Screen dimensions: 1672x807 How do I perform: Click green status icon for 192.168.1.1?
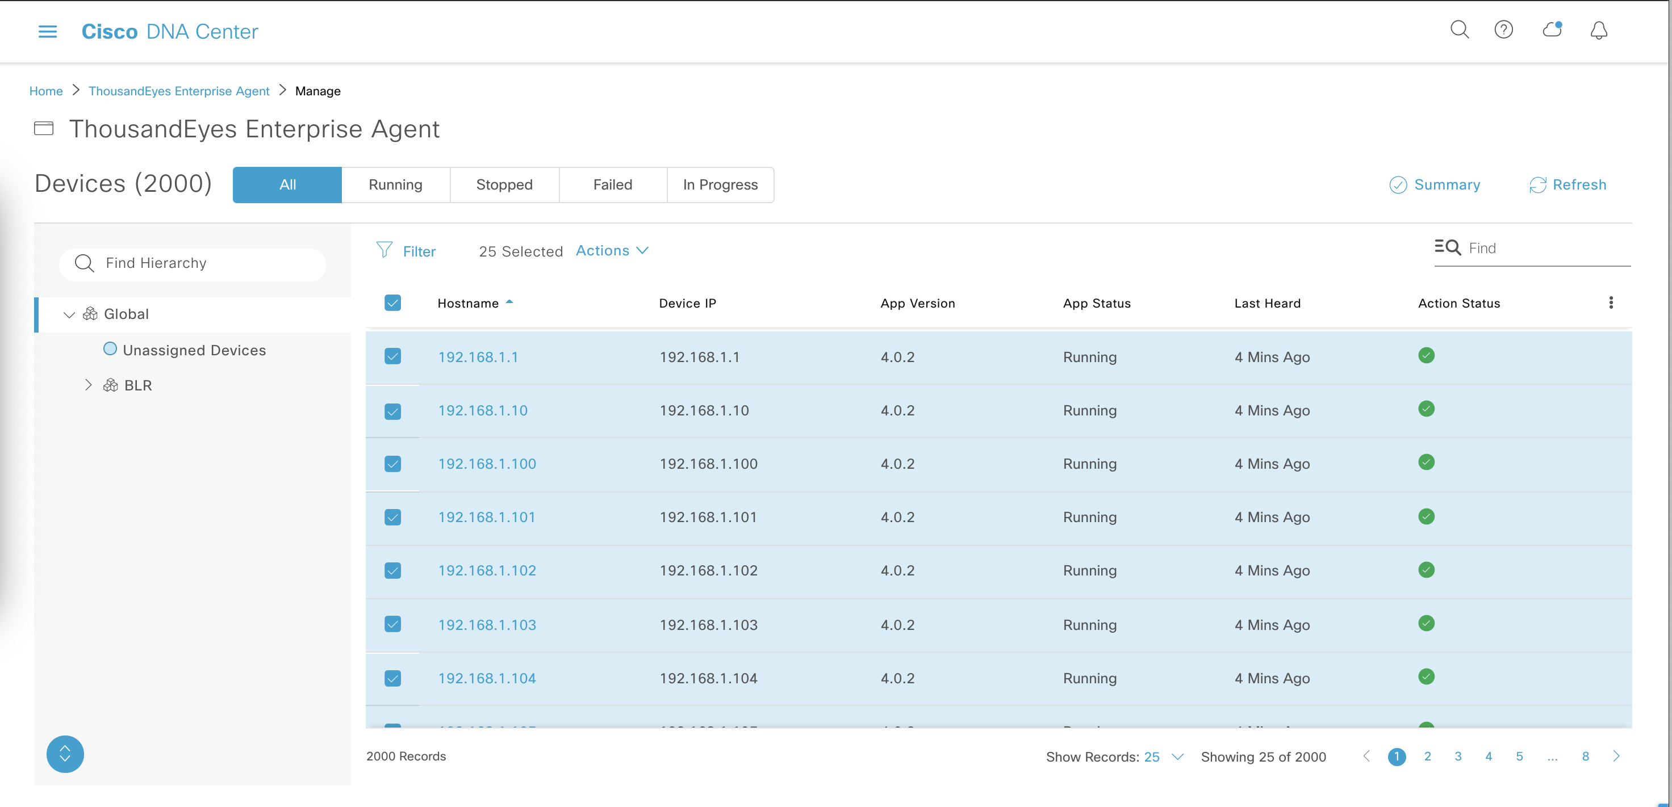coord(1426,355)
